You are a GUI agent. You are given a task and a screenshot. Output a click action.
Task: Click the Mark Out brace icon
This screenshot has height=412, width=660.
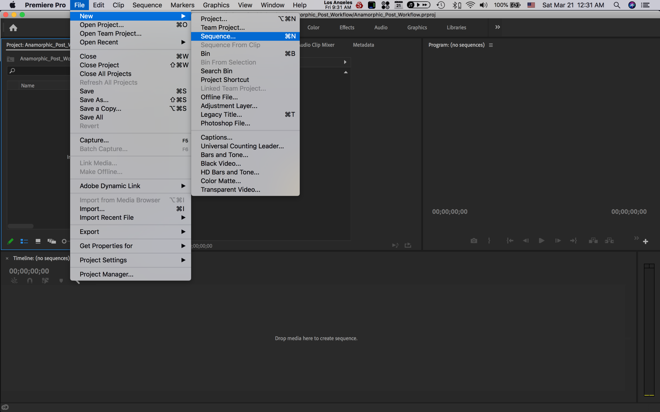tap(489, 241)
